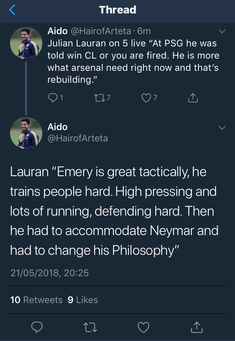Open Aido's profile picture on first tweet
235x341 pixels.
click(x=26, y=43)
